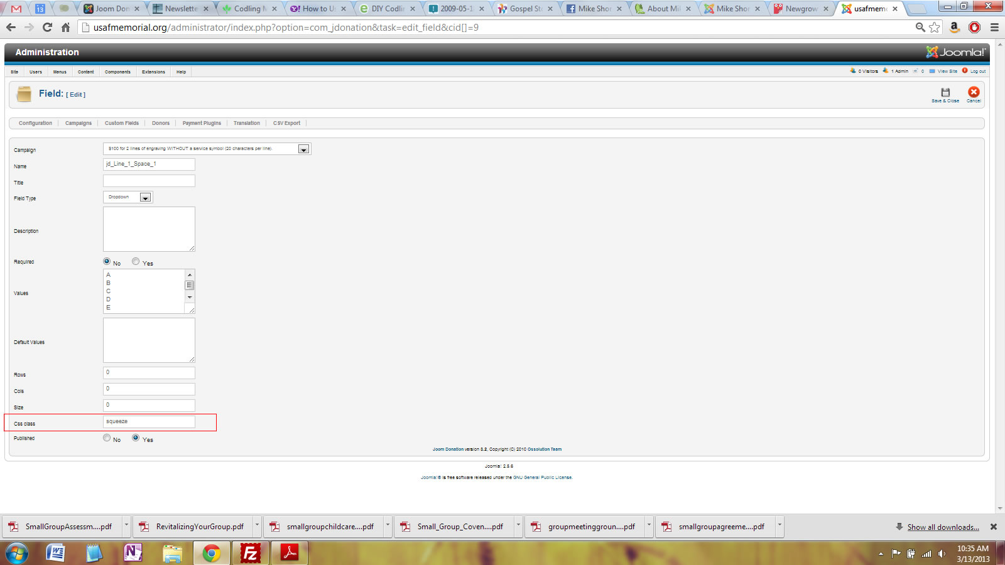Click the empty Title input field

pos(149,180)
